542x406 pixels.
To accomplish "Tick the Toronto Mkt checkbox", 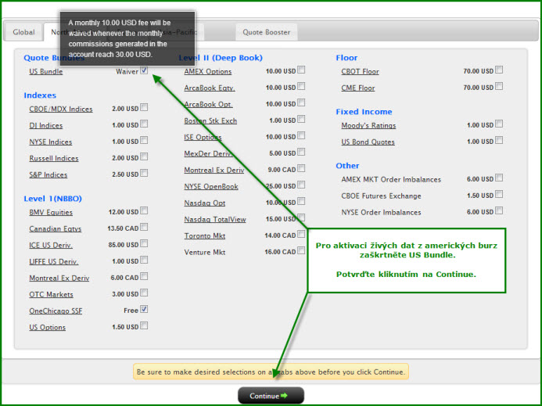I will [301, 234].
